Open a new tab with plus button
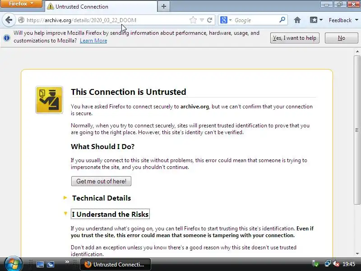The width and height of the screenshot is (361, 271). (164, 6)
